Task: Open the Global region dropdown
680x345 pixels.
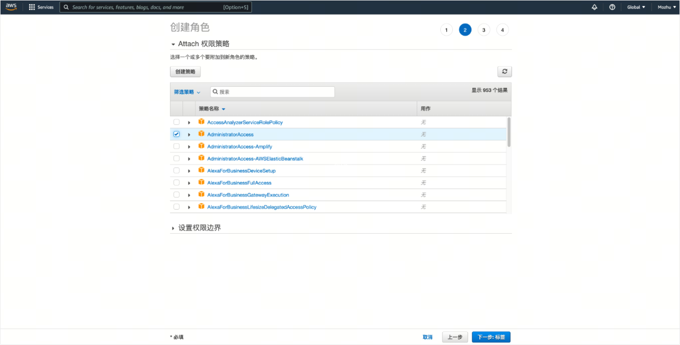Action: [636, 7]
